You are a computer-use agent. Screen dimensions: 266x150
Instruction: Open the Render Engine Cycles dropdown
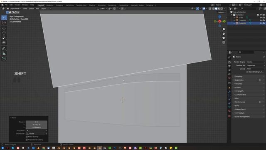(x=256, y=62)
